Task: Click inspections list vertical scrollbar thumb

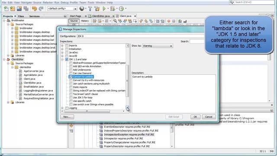Action: [127, 81]
